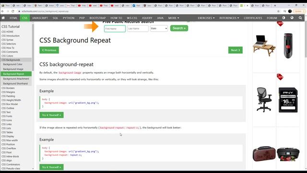The width and height of the screenshot is (307, 173).
Task: Open Background Shorthand sidebar sub-item
Action: 15,84
